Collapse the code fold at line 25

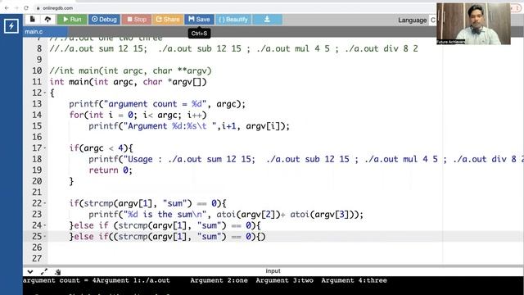pos(45,236)
